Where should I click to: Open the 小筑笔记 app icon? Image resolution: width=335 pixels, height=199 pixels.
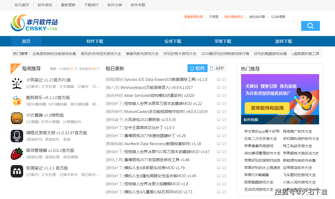17,83
